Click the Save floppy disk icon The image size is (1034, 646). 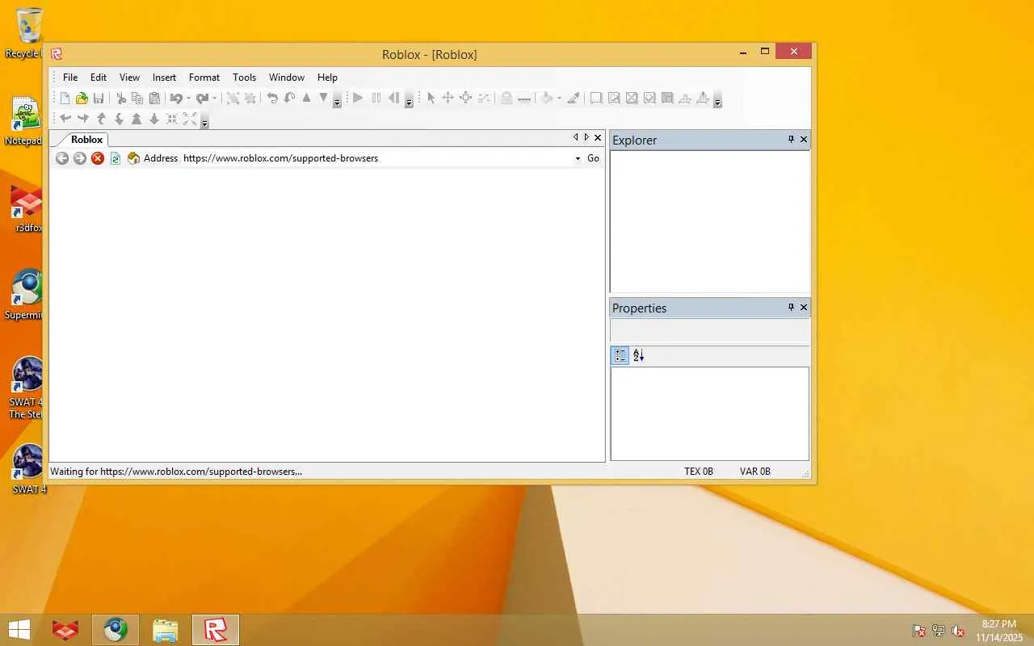[x=99, y=99]
